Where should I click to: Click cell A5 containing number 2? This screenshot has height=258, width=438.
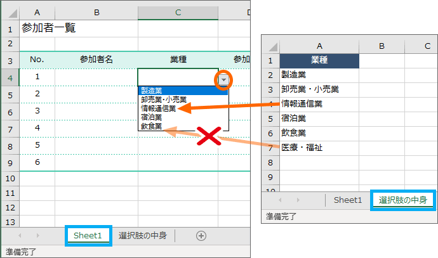point(37,94)
